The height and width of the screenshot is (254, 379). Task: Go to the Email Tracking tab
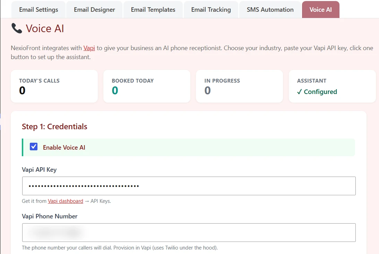tap(211, 10)
